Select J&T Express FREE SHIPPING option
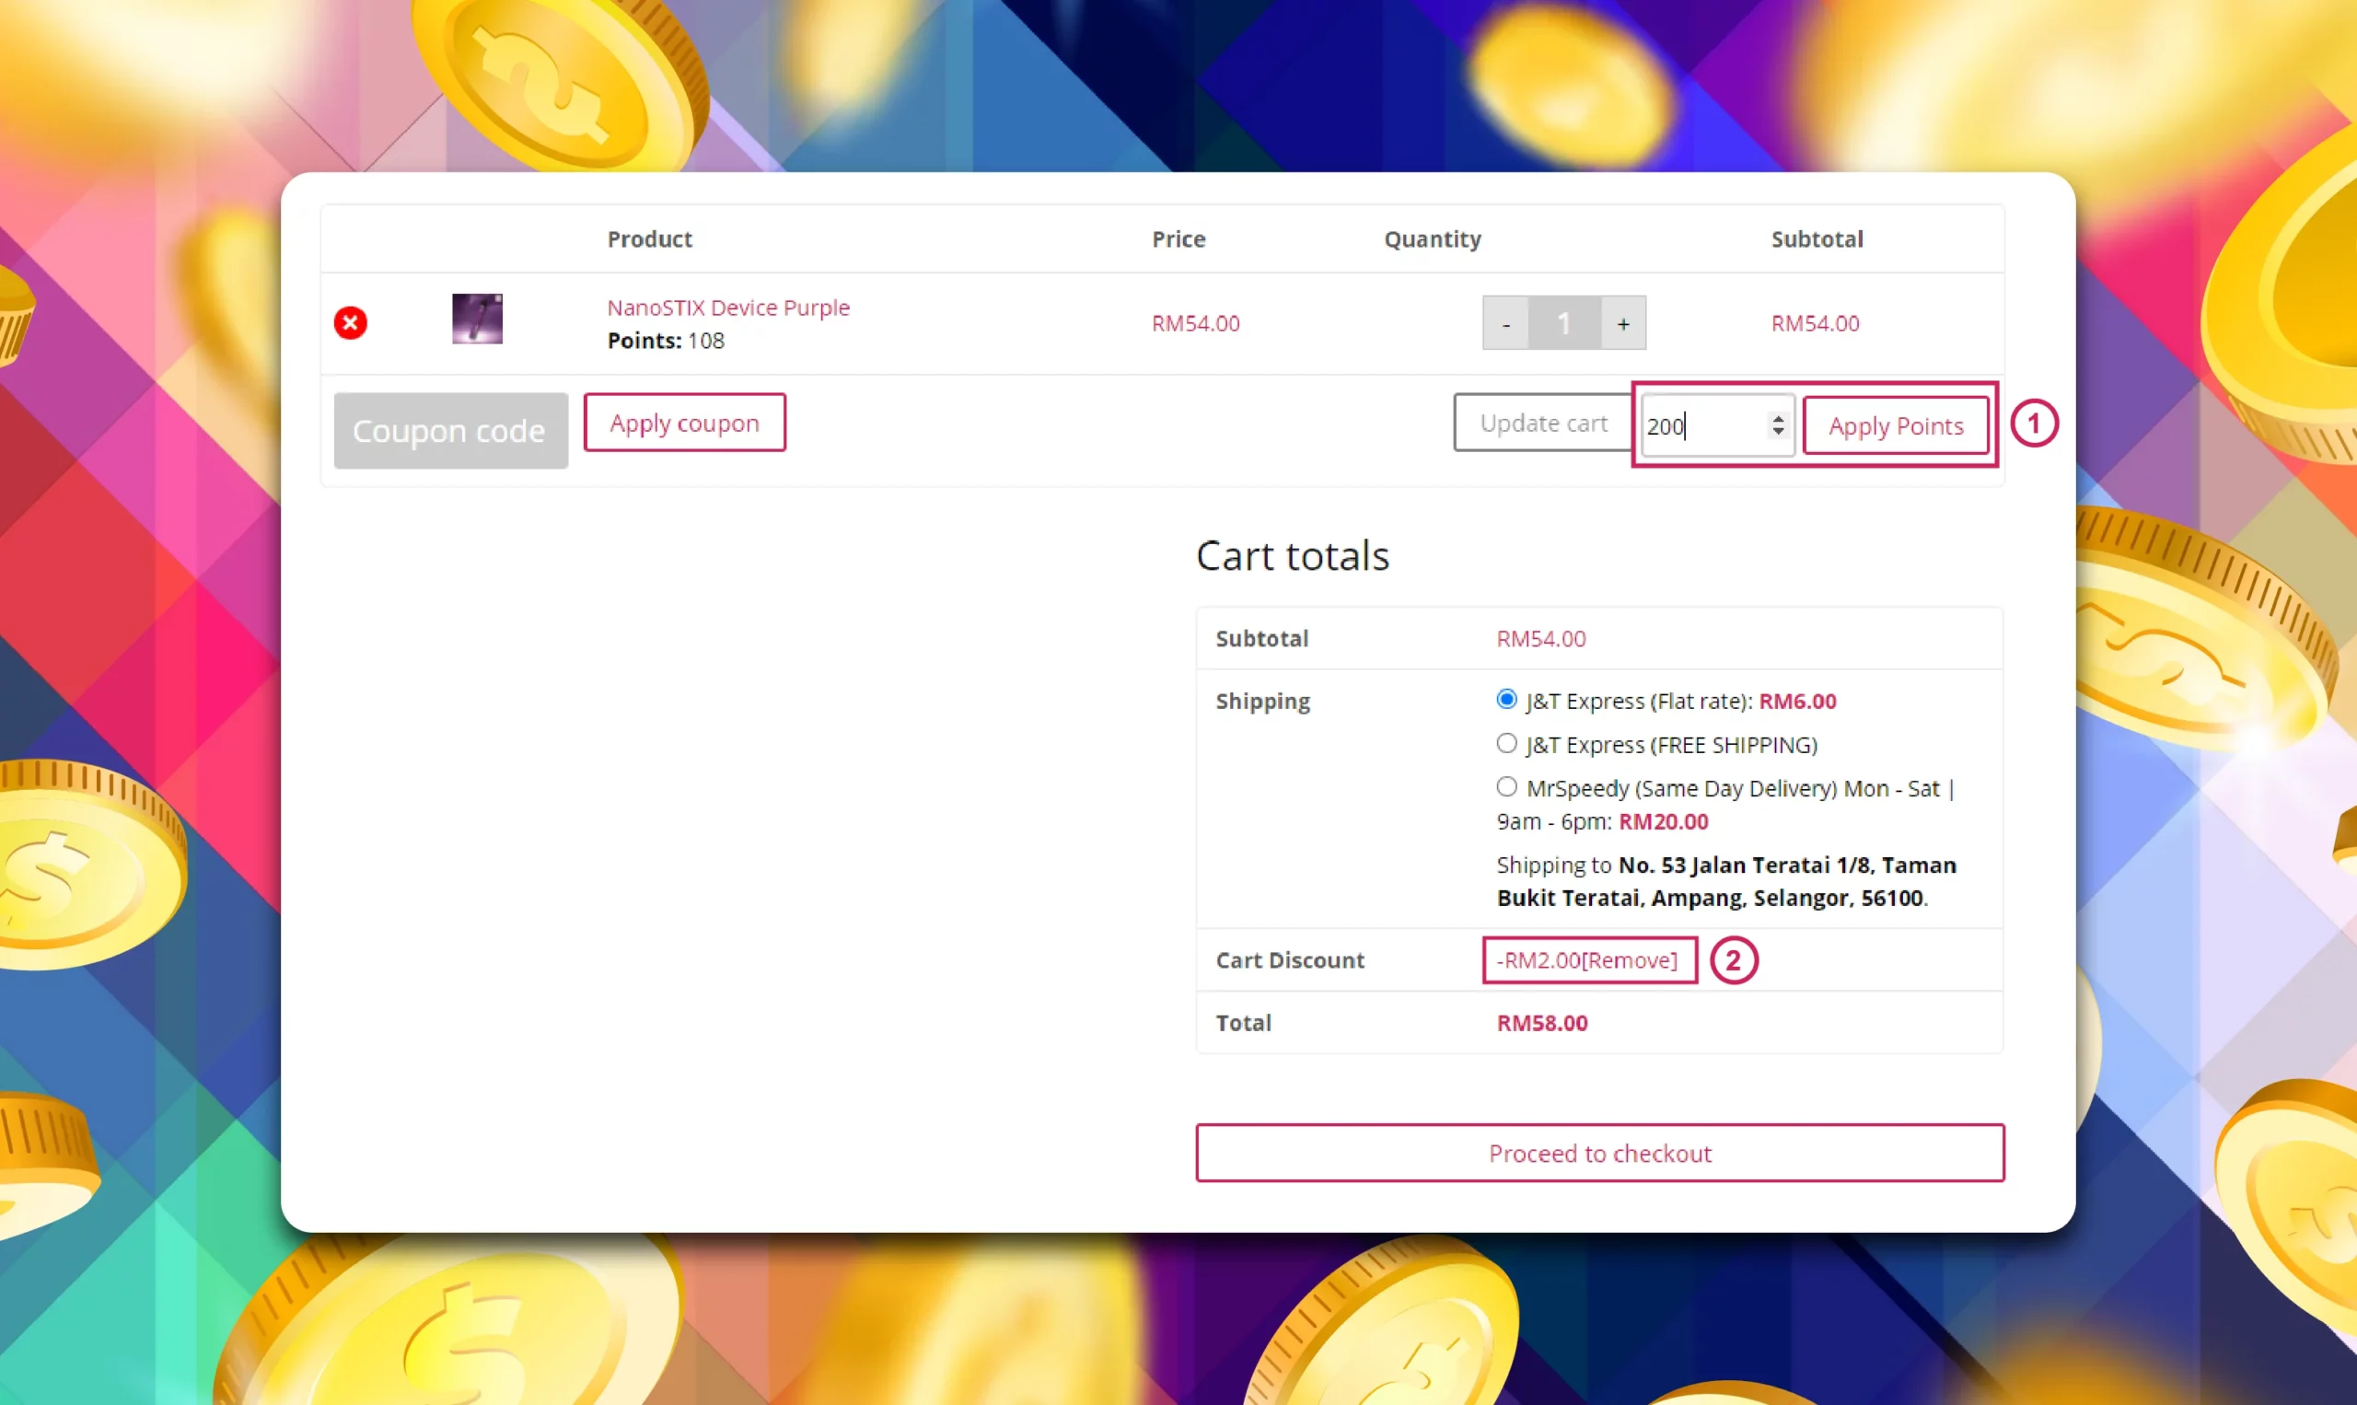Screen dimensions: 2357x1405 (1506, 743)
